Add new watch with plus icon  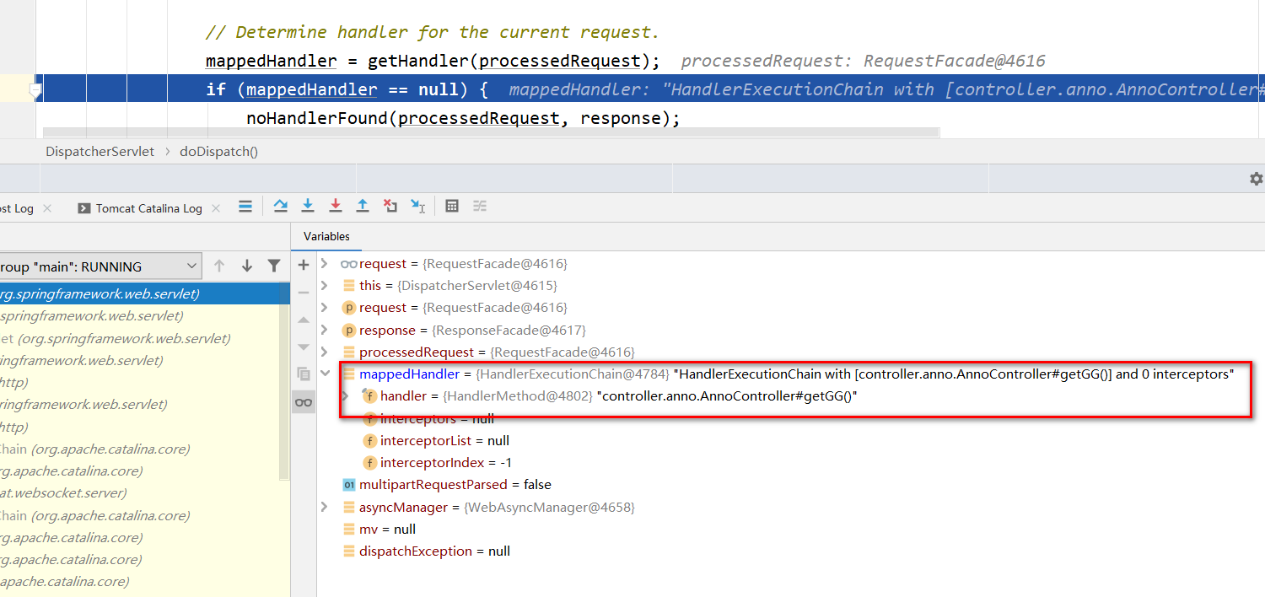click(304, 265)
